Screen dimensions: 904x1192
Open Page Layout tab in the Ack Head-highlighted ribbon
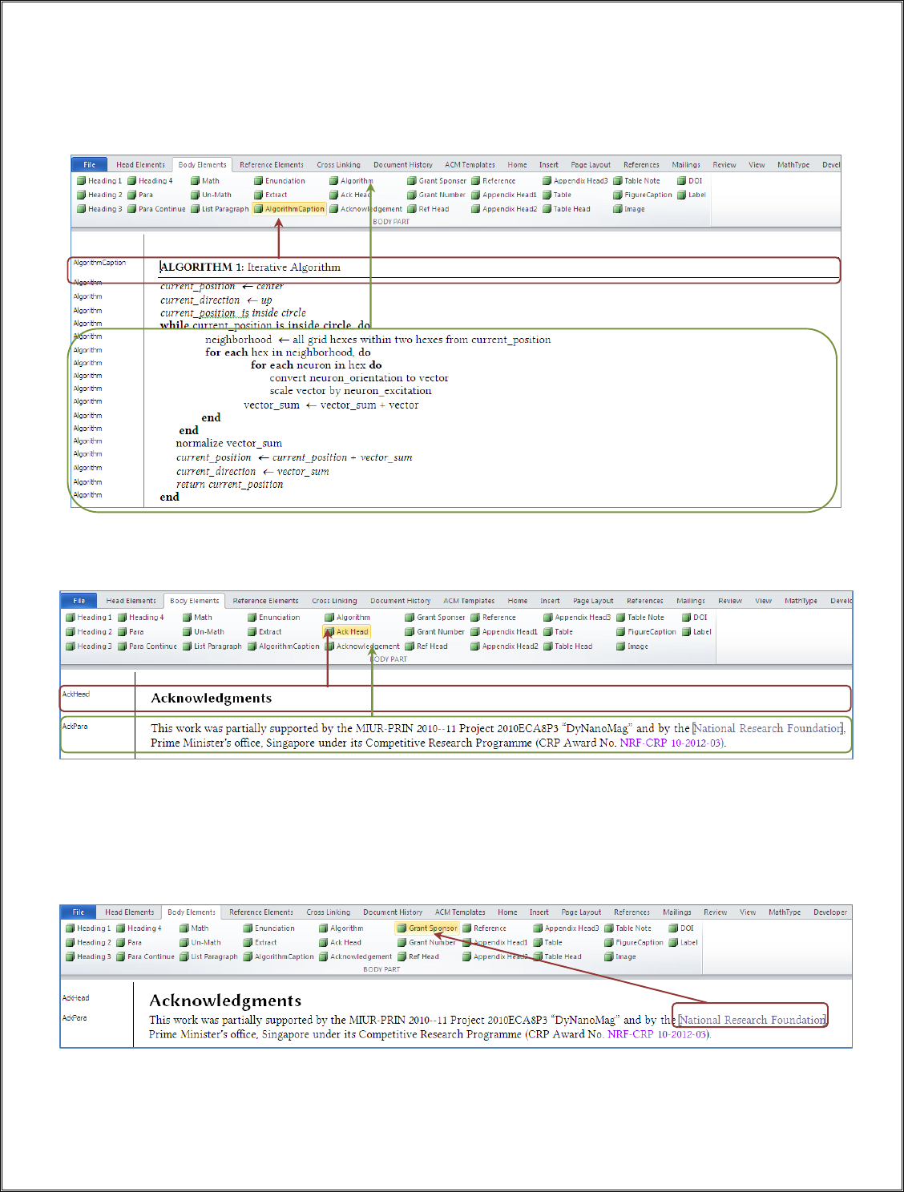pyautogui.click(x=593, y=601)
